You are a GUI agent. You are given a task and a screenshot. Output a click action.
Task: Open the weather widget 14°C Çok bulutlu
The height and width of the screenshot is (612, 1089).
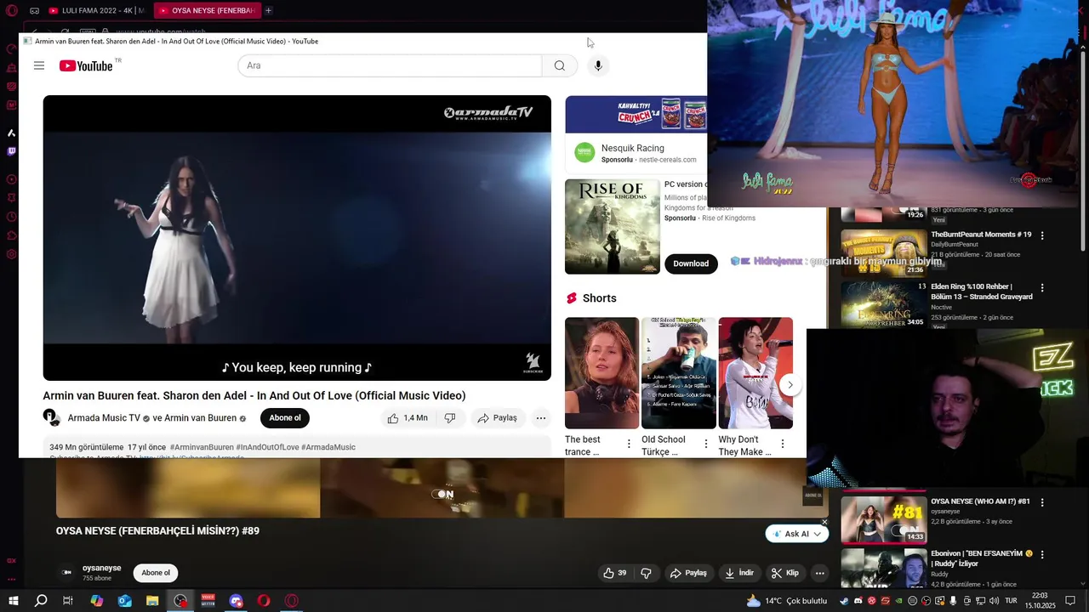click(x=787, y=601)
